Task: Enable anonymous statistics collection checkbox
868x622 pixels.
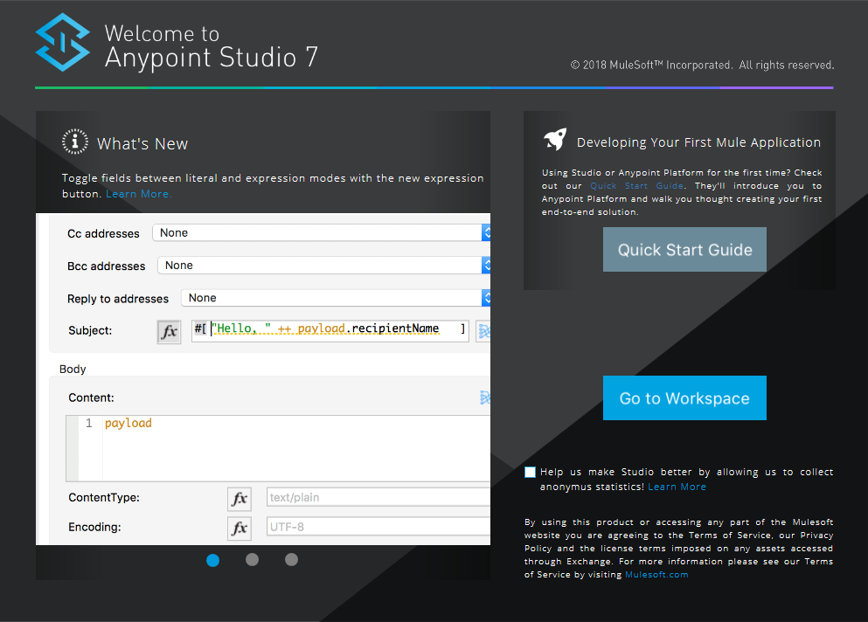Action: [530, 472]
